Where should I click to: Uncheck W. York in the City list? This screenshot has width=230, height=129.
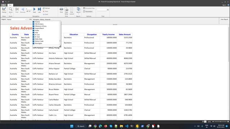tap(33, 37)
